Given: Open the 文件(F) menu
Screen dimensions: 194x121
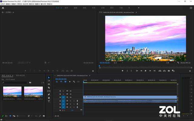Looking at the screenshot, I should pos(3,4).
